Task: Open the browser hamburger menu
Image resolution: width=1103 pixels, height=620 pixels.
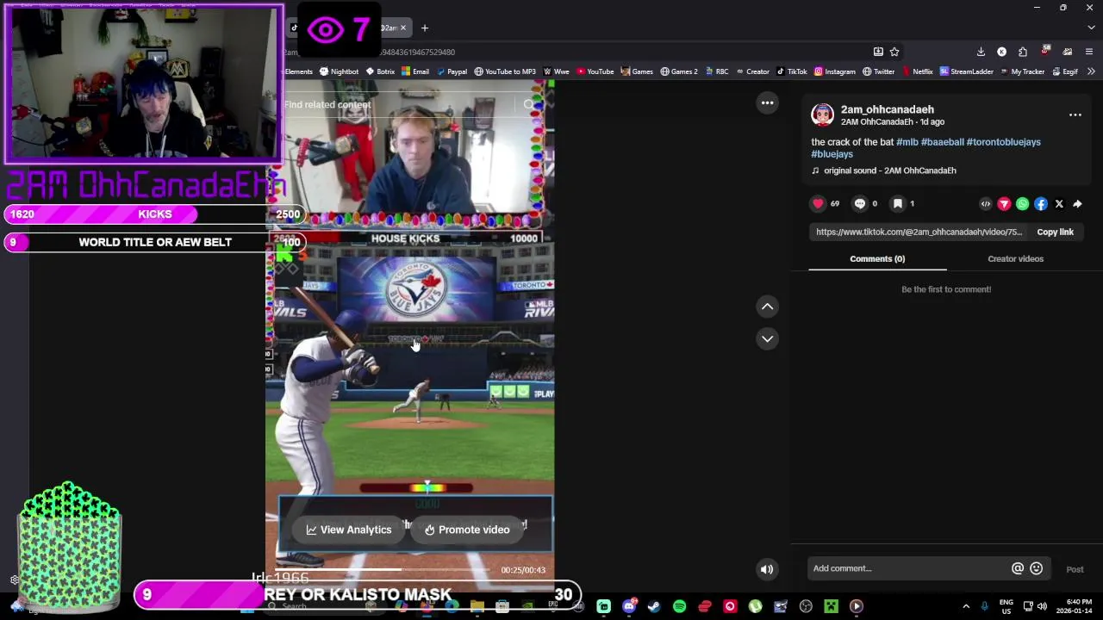Action: click(x=1089, y=52)
